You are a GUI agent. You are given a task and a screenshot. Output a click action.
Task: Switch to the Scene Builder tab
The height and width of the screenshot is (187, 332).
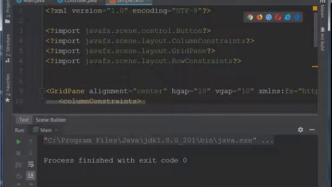coord(51,120)
